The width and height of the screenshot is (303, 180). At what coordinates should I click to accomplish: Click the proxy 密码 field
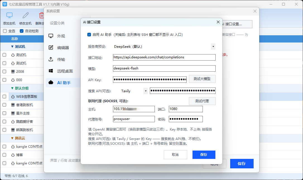(186, 119)
